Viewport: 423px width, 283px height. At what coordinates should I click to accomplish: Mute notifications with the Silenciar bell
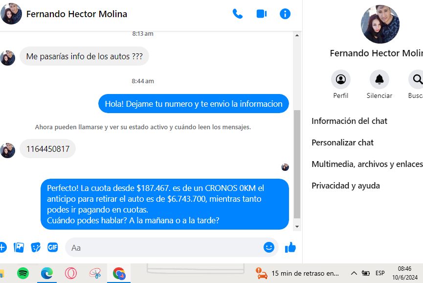tap(379, 79)
